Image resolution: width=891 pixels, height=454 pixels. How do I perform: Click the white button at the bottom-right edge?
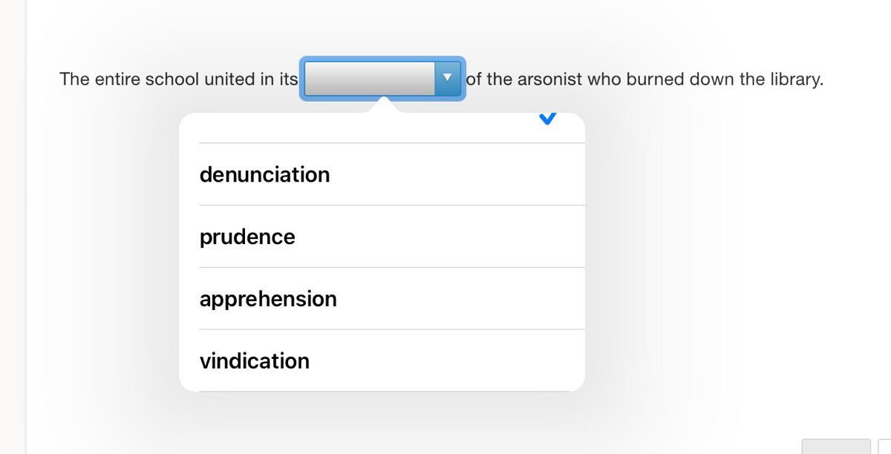tap(884, 447)
